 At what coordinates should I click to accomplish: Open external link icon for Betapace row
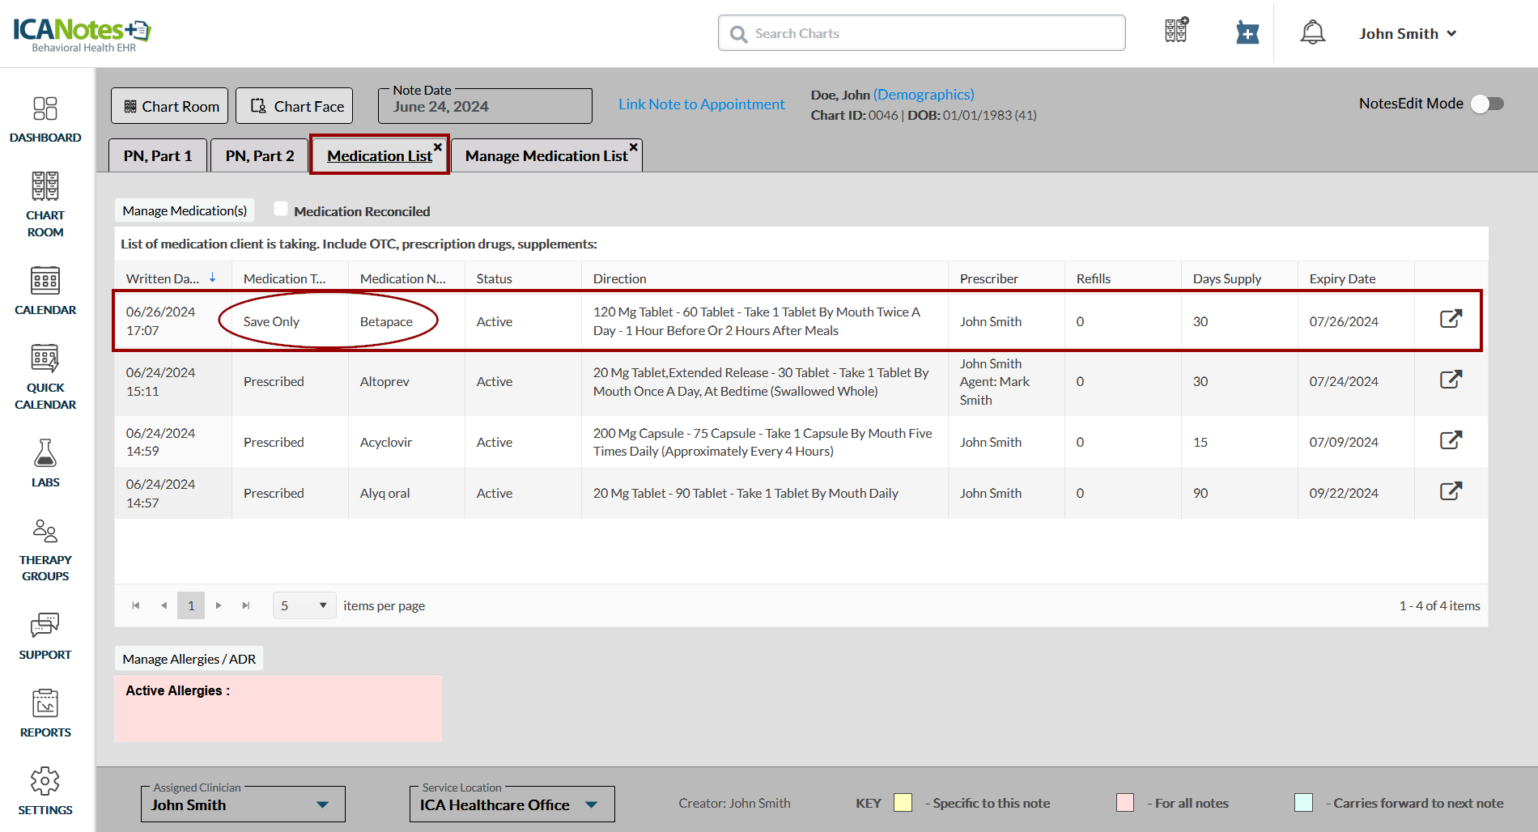pyautogui.click(x=1451, y=319)
